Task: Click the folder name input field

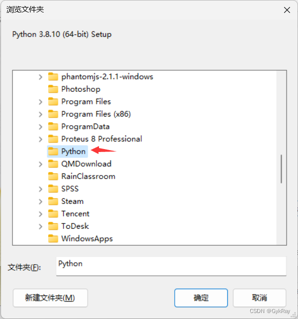Action: point(171,266)
